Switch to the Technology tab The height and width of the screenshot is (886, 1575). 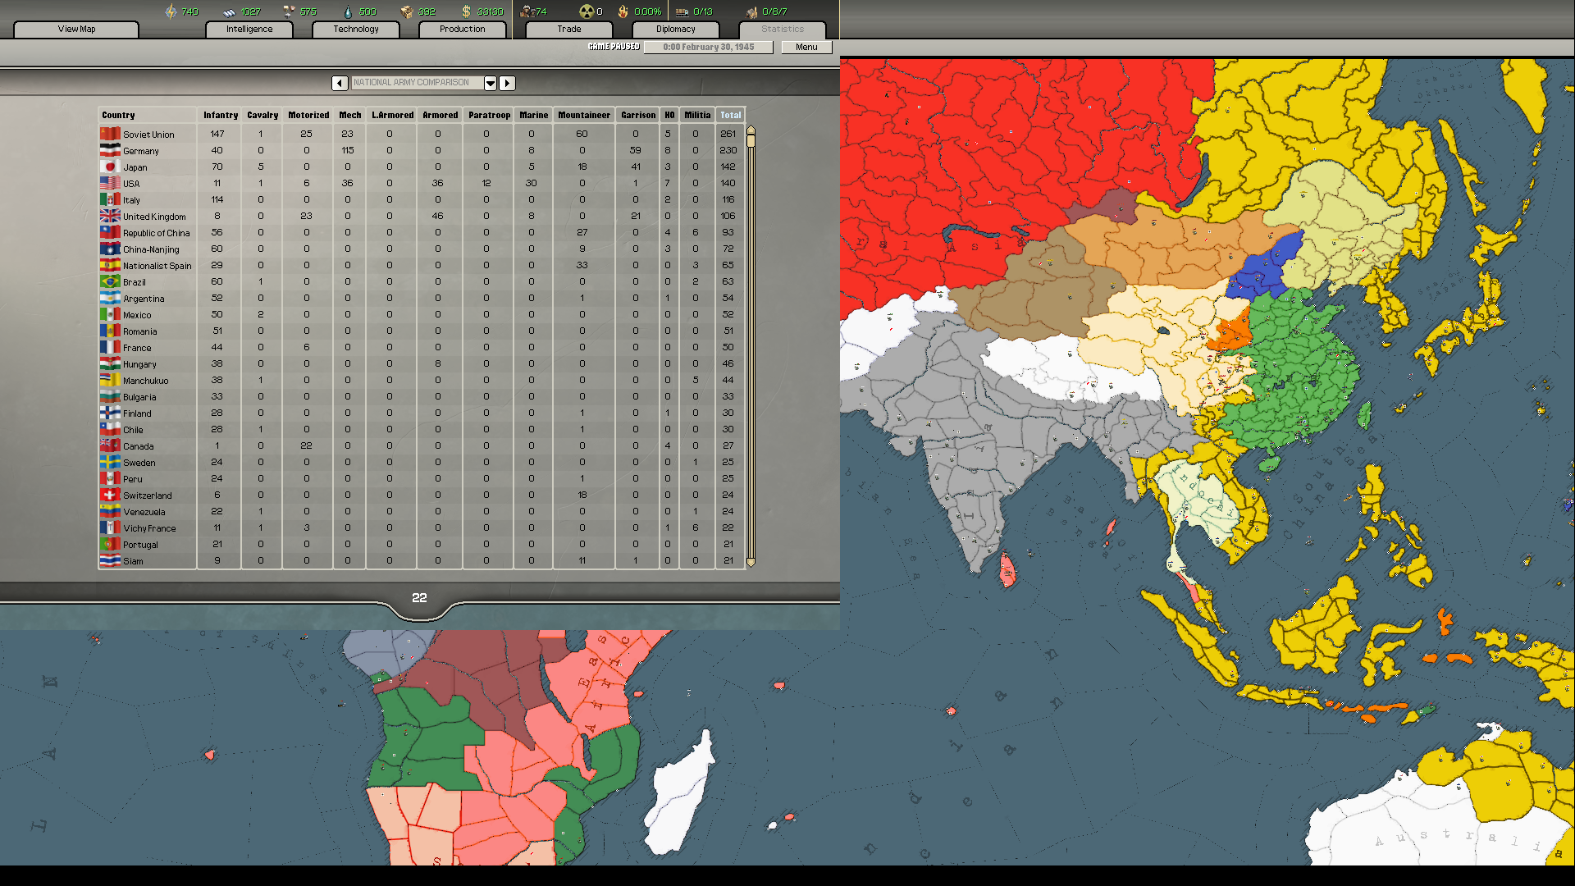(x=355, y=29)
